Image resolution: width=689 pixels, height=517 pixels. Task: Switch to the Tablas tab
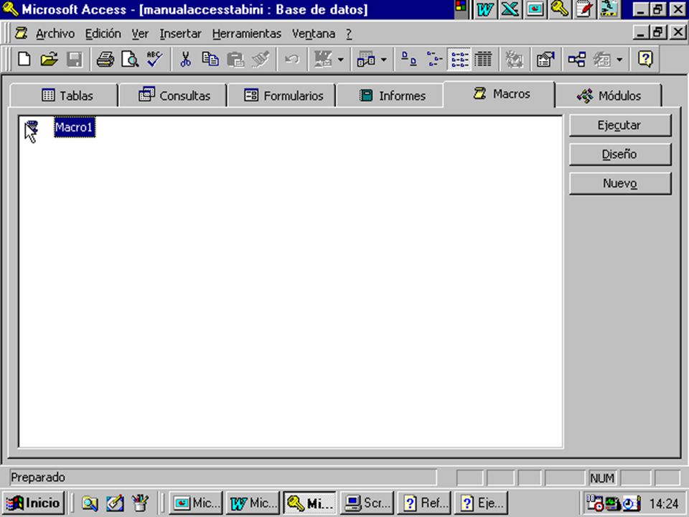64,96
